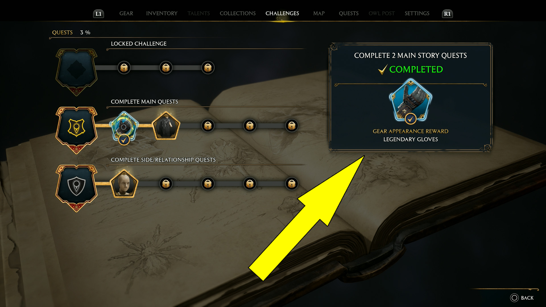
Task: Select the cloak reward in Main Quests
Action: pos(166,126)
